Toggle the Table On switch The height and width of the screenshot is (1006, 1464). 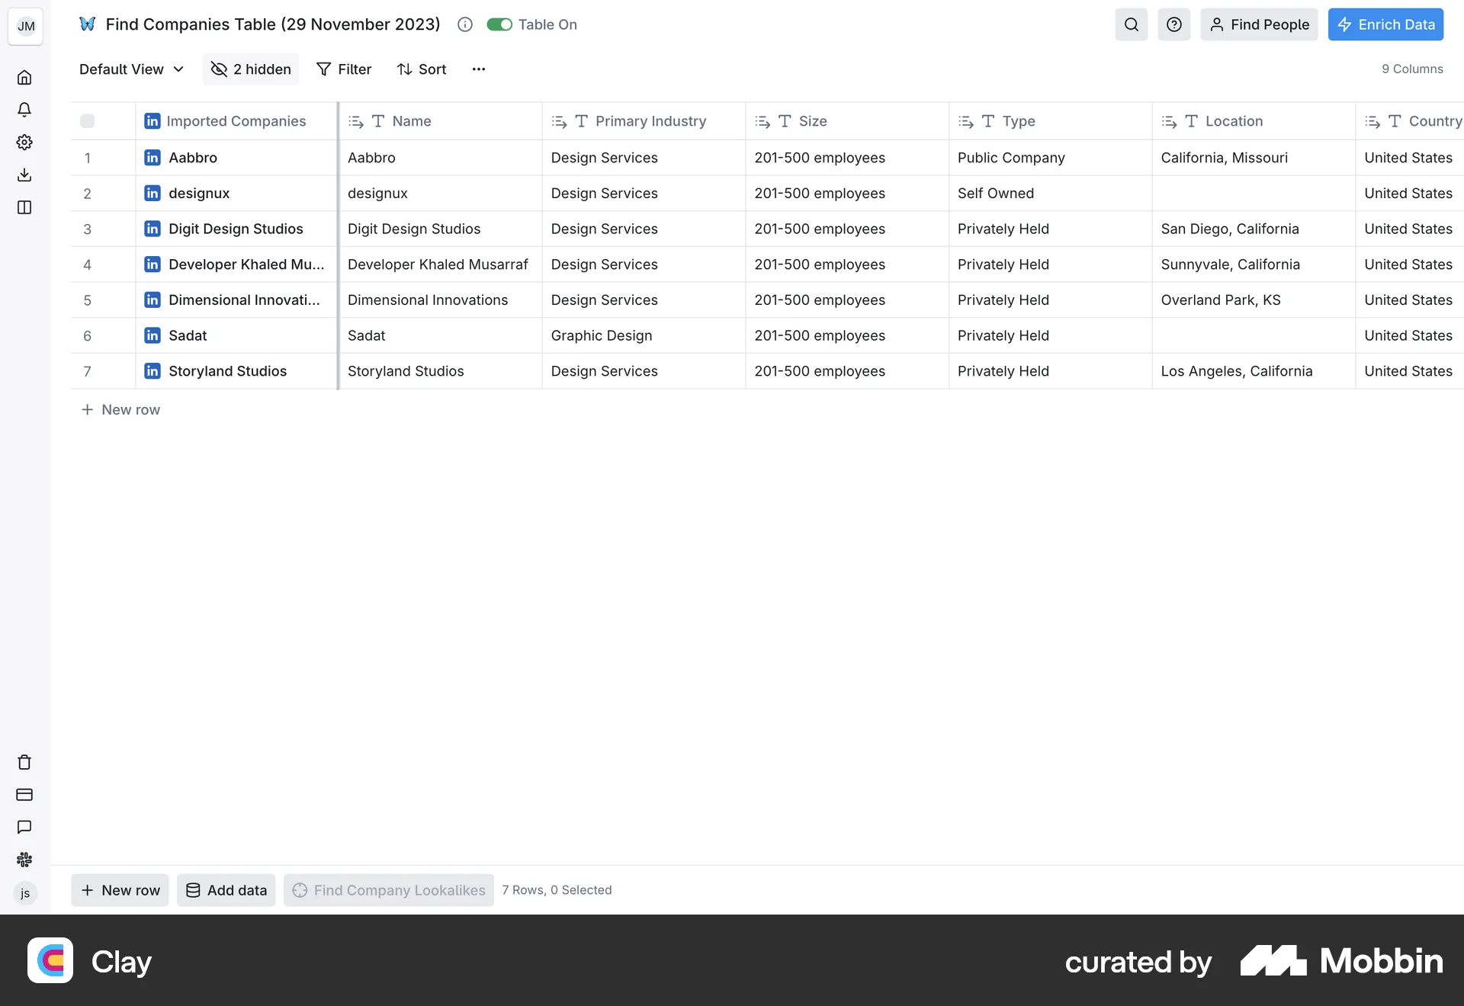pyautogui.click(x=499, y=24)
